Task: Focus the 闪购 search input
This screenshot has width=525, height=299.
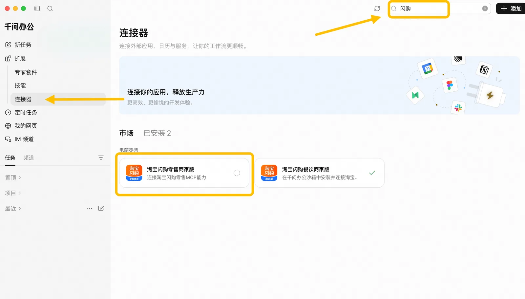Action: [440, 9]
